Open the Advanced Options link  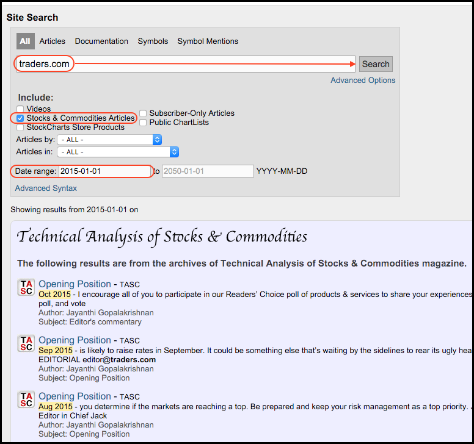point(363,81)
